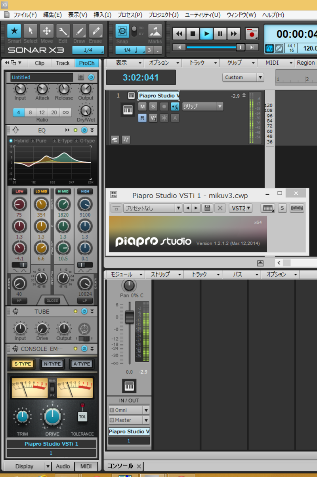Viewport: 317px width, 477px height.
Task: Open the virtual keyboard icon in VSTi window
Action: coord(297,208)
